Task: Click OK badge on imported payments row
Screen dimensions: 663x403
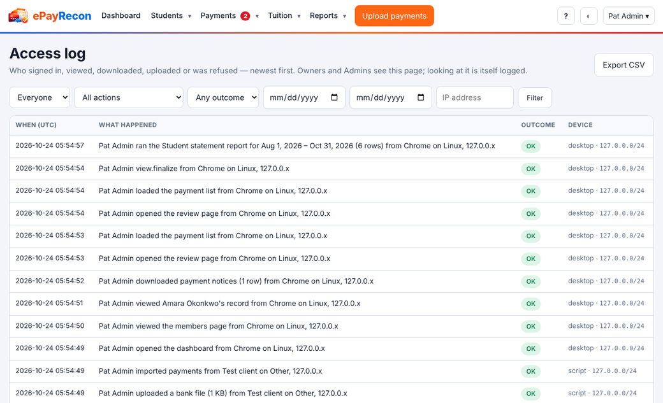Action: point(530,371)
